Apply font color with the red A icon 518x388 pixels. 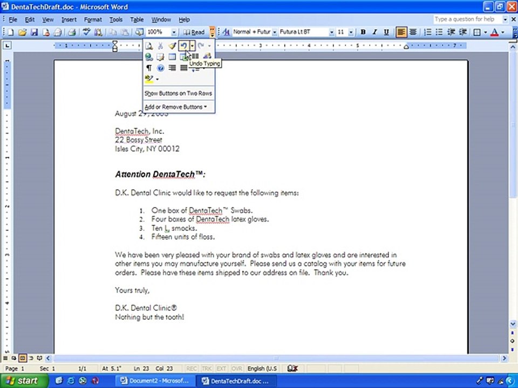[494, 32]
